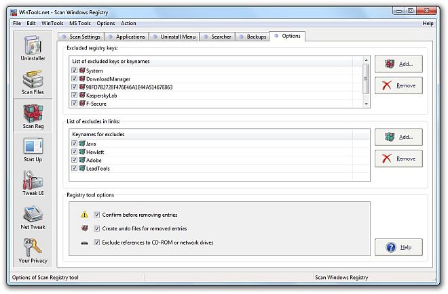The width and height of the screenshot is (448, 294).
Task: Click 'Scan Windows Registry' status bar text
Action: click(x=341, y=278)
